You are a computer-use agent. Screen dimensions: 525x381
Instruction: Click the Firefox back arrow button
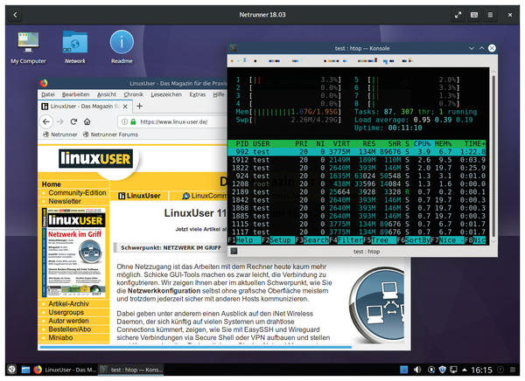click(x=46, y=121)
